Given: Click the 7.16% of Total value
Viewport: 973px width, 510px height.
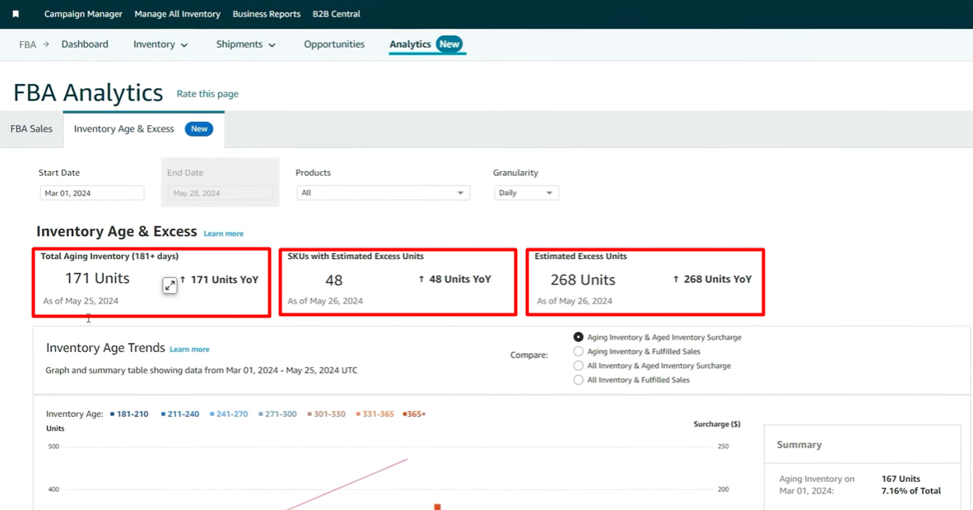Looking at the screenshot, I should pos(911,491).
